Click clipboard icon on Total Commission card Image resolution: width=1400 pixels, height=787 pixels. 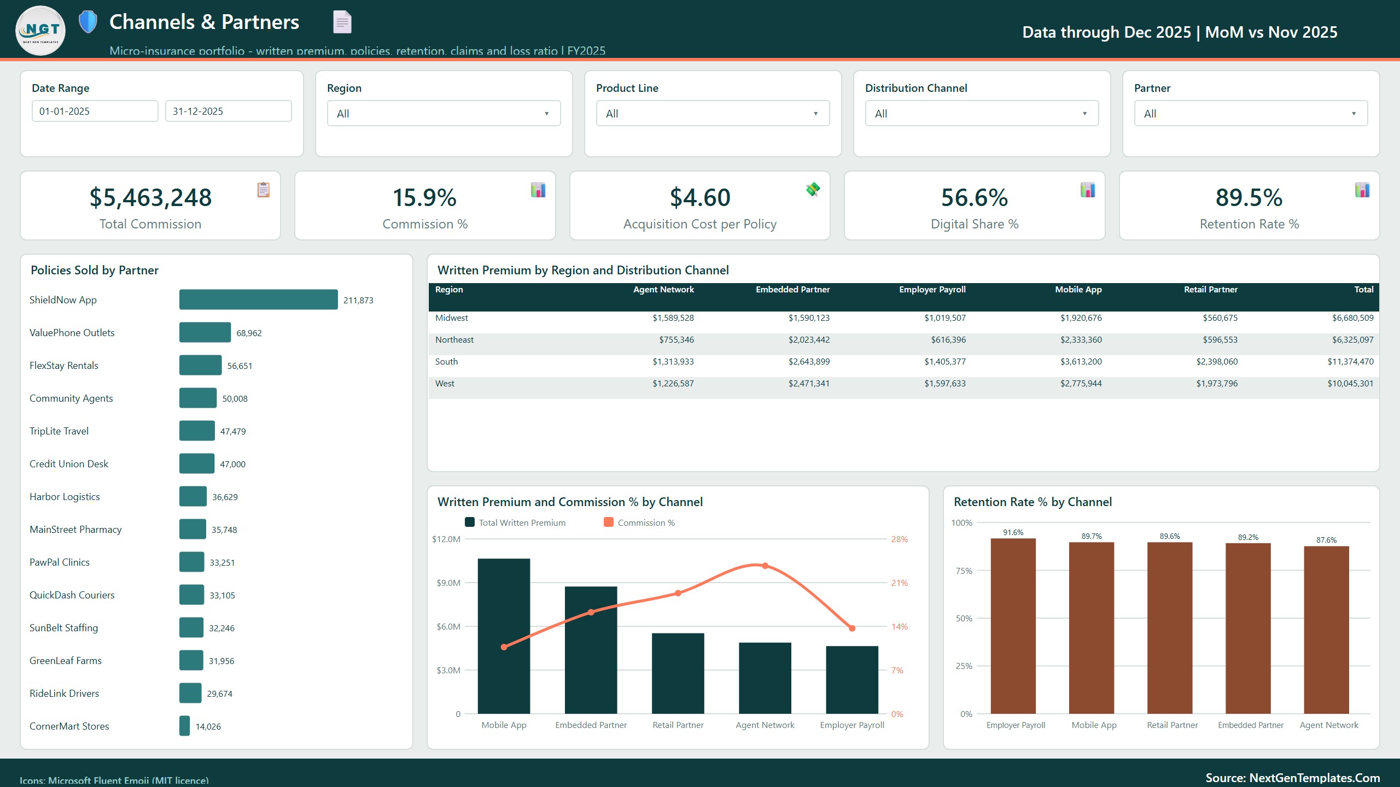coord(264,190)
